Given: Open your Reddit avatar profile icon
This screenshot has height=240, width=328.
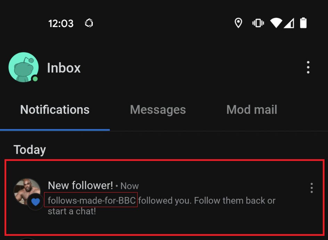Looking at the screenshot, I should click(23, 67).
